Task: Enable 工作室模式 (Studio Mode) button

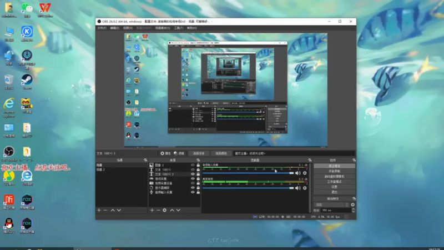Action: tap(334, 182)
